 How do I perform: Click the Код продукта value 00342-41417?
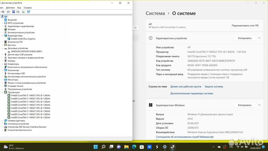pyautogui.click(x=202, y=65)
